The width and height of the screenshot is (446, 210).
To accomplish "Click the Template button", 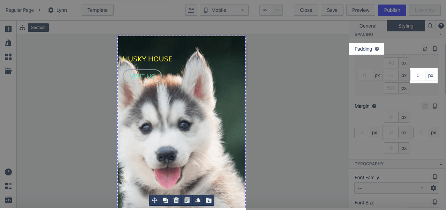I will 98,10.
